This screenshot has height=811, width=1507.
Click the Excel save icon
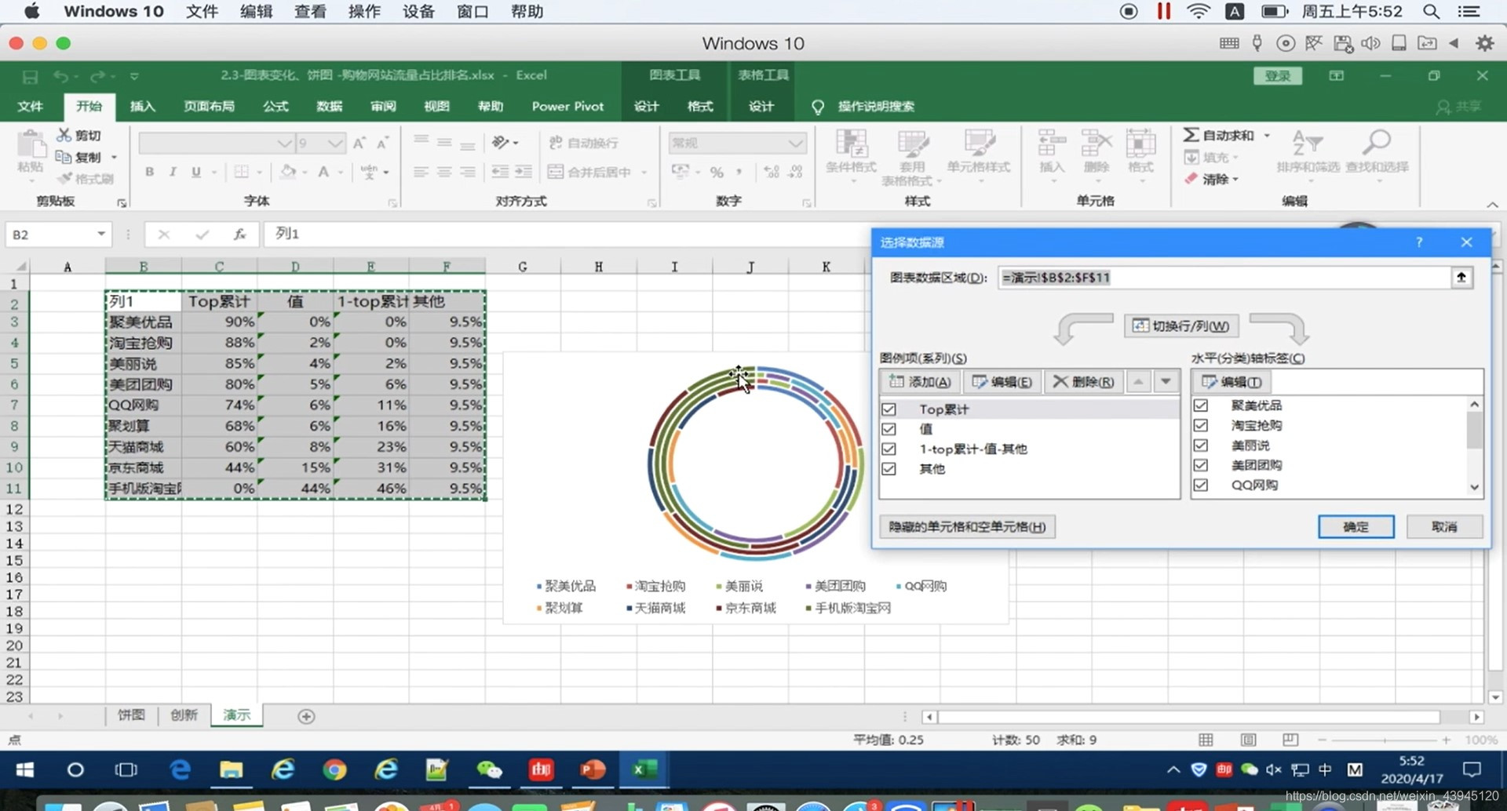[30, 76]
